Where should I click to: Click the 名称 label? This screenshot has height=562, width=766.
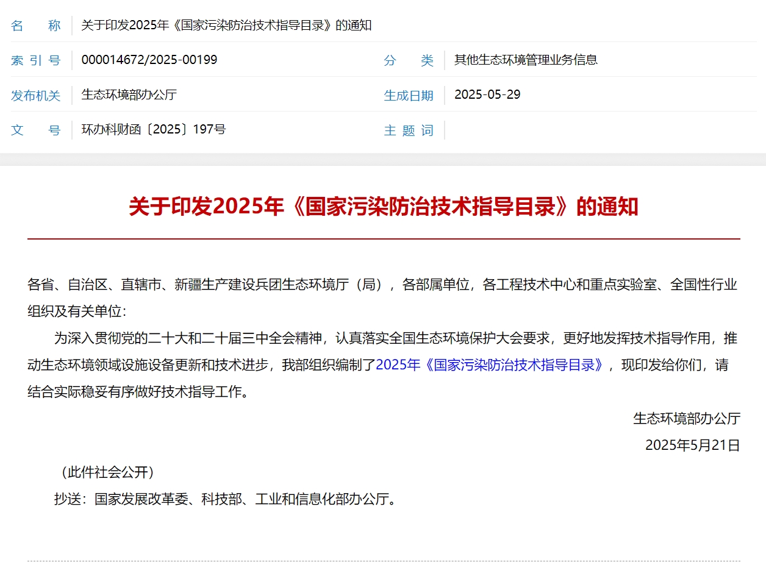point(36,26)
